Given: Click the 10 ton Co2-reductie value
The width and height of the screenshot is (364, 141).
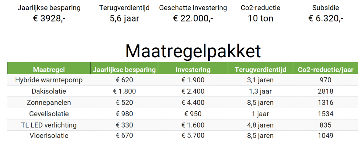Looking at the screenshot, I should pos(261,18).
